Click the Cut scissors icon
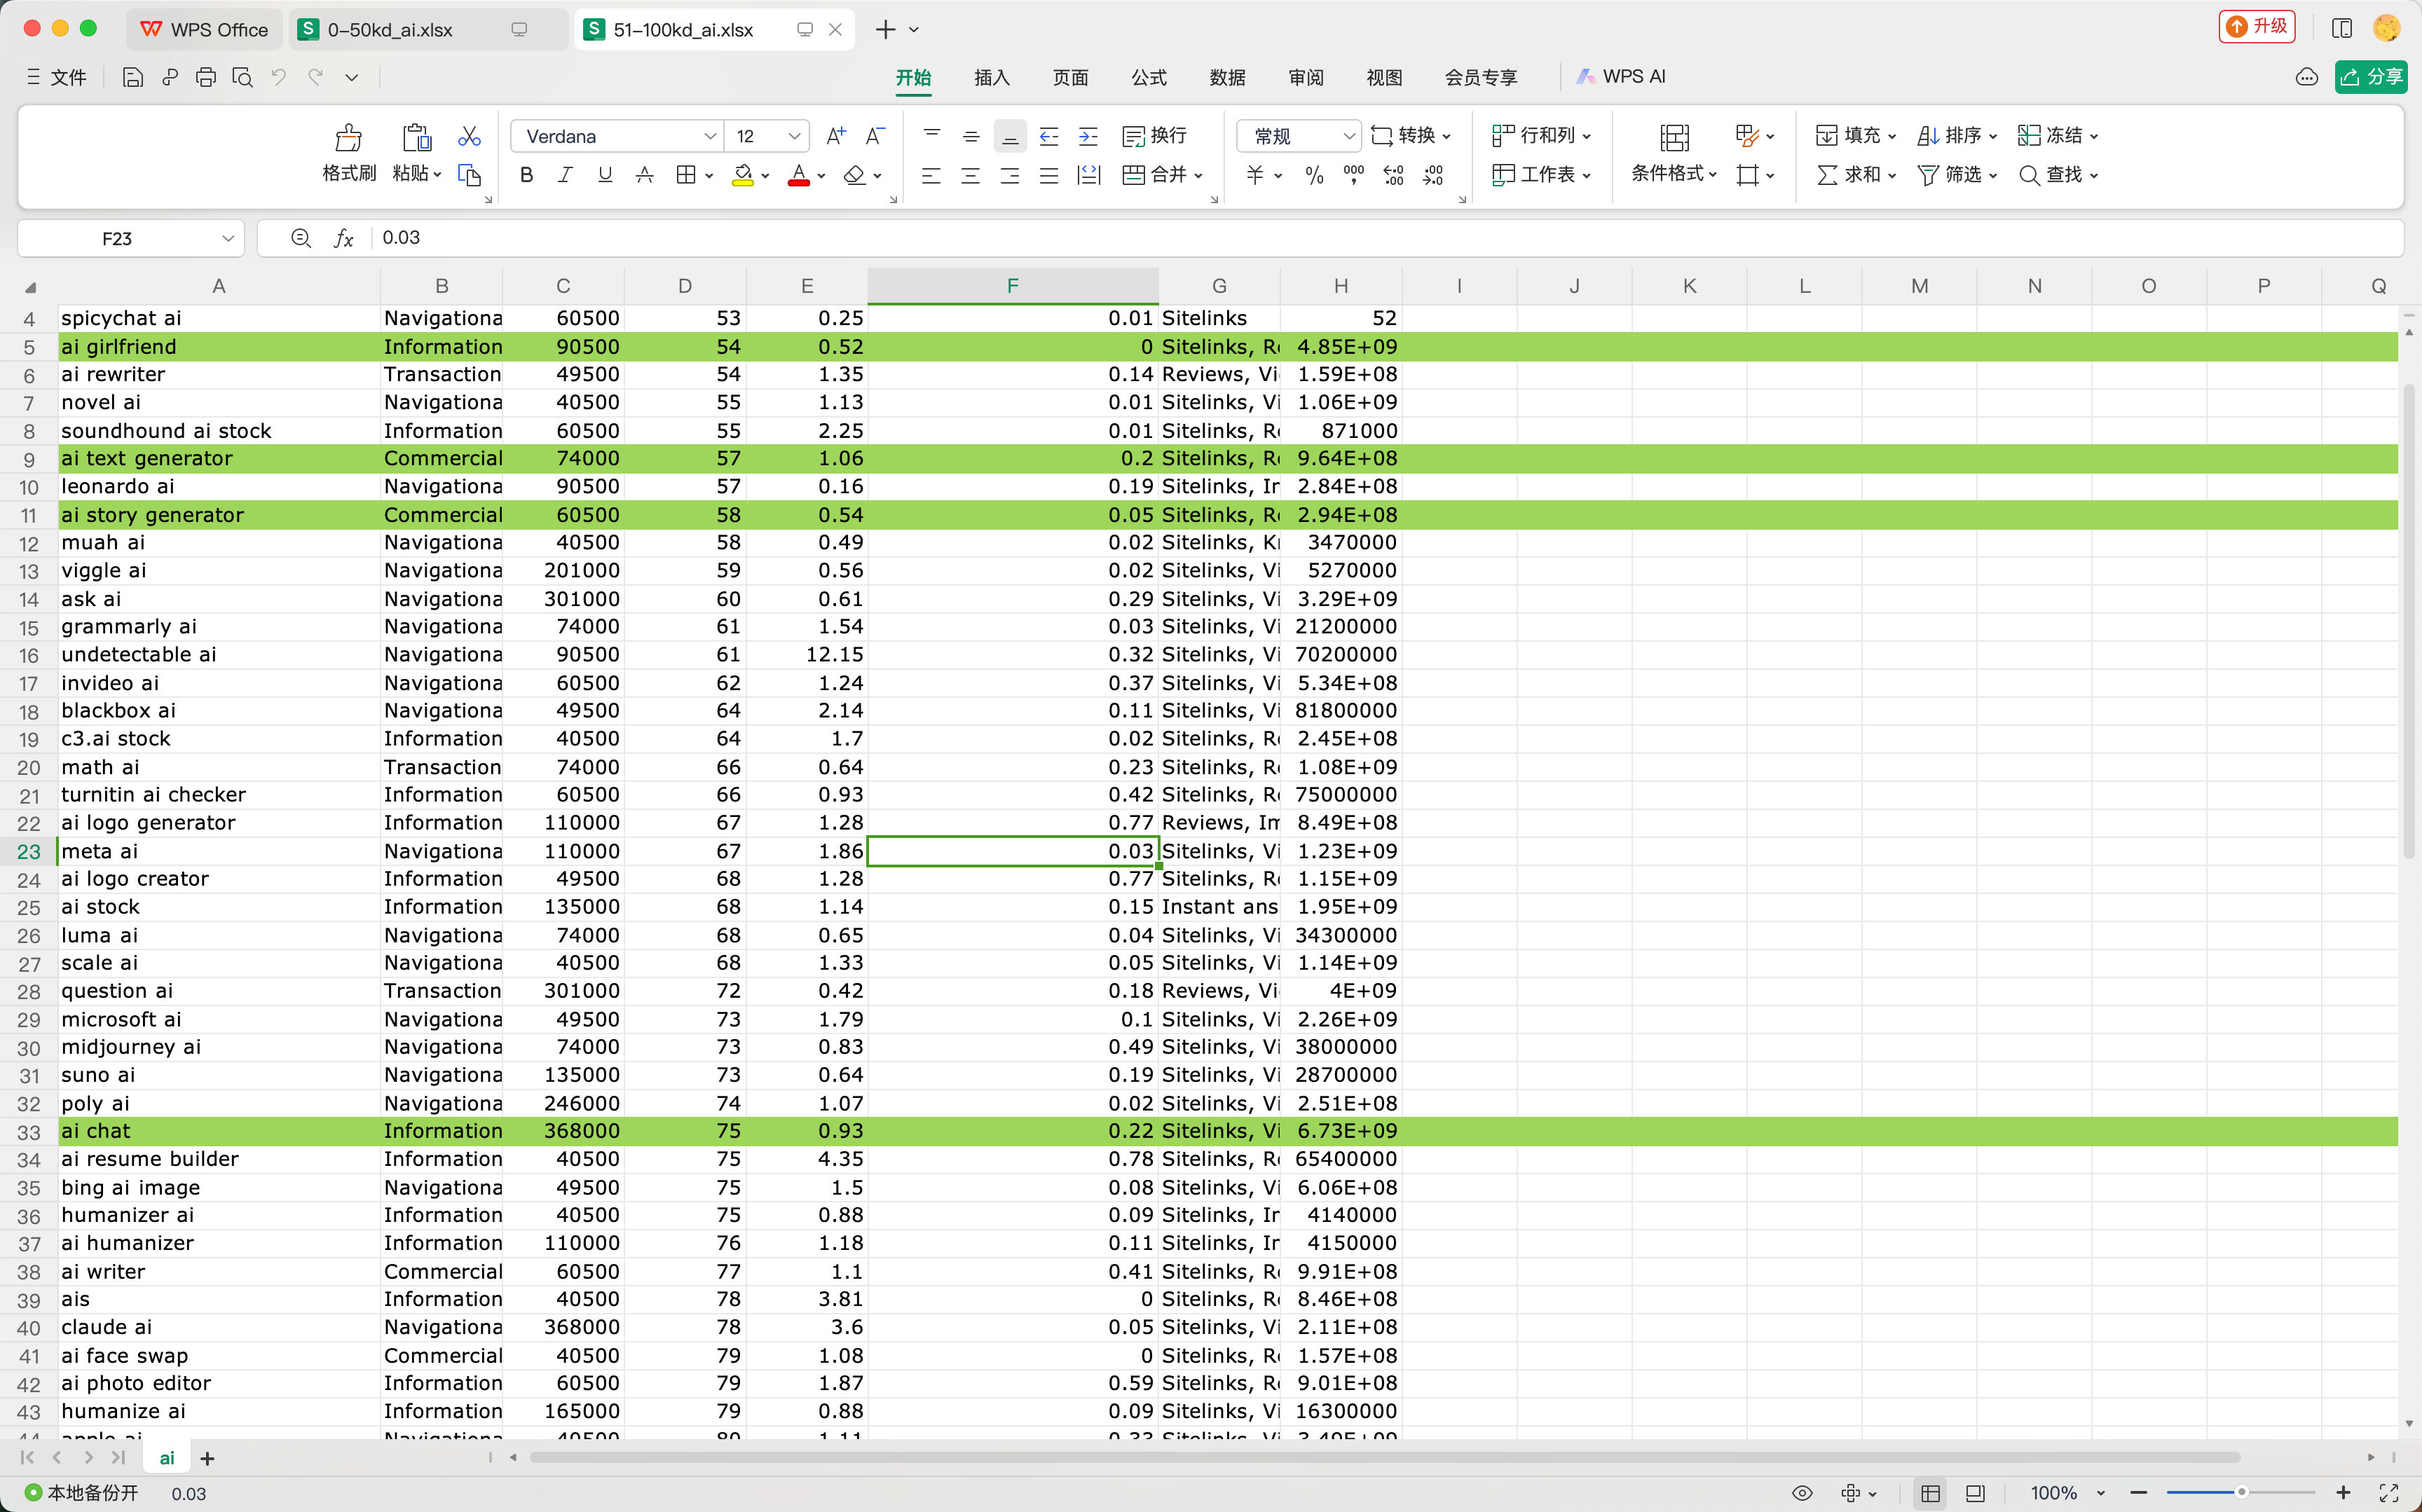 point(469,136)
